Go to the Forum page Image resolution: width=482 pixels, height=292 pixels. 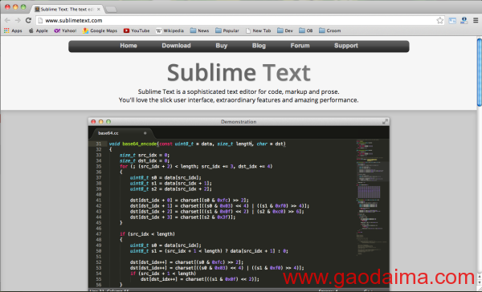tap(300, 46)
